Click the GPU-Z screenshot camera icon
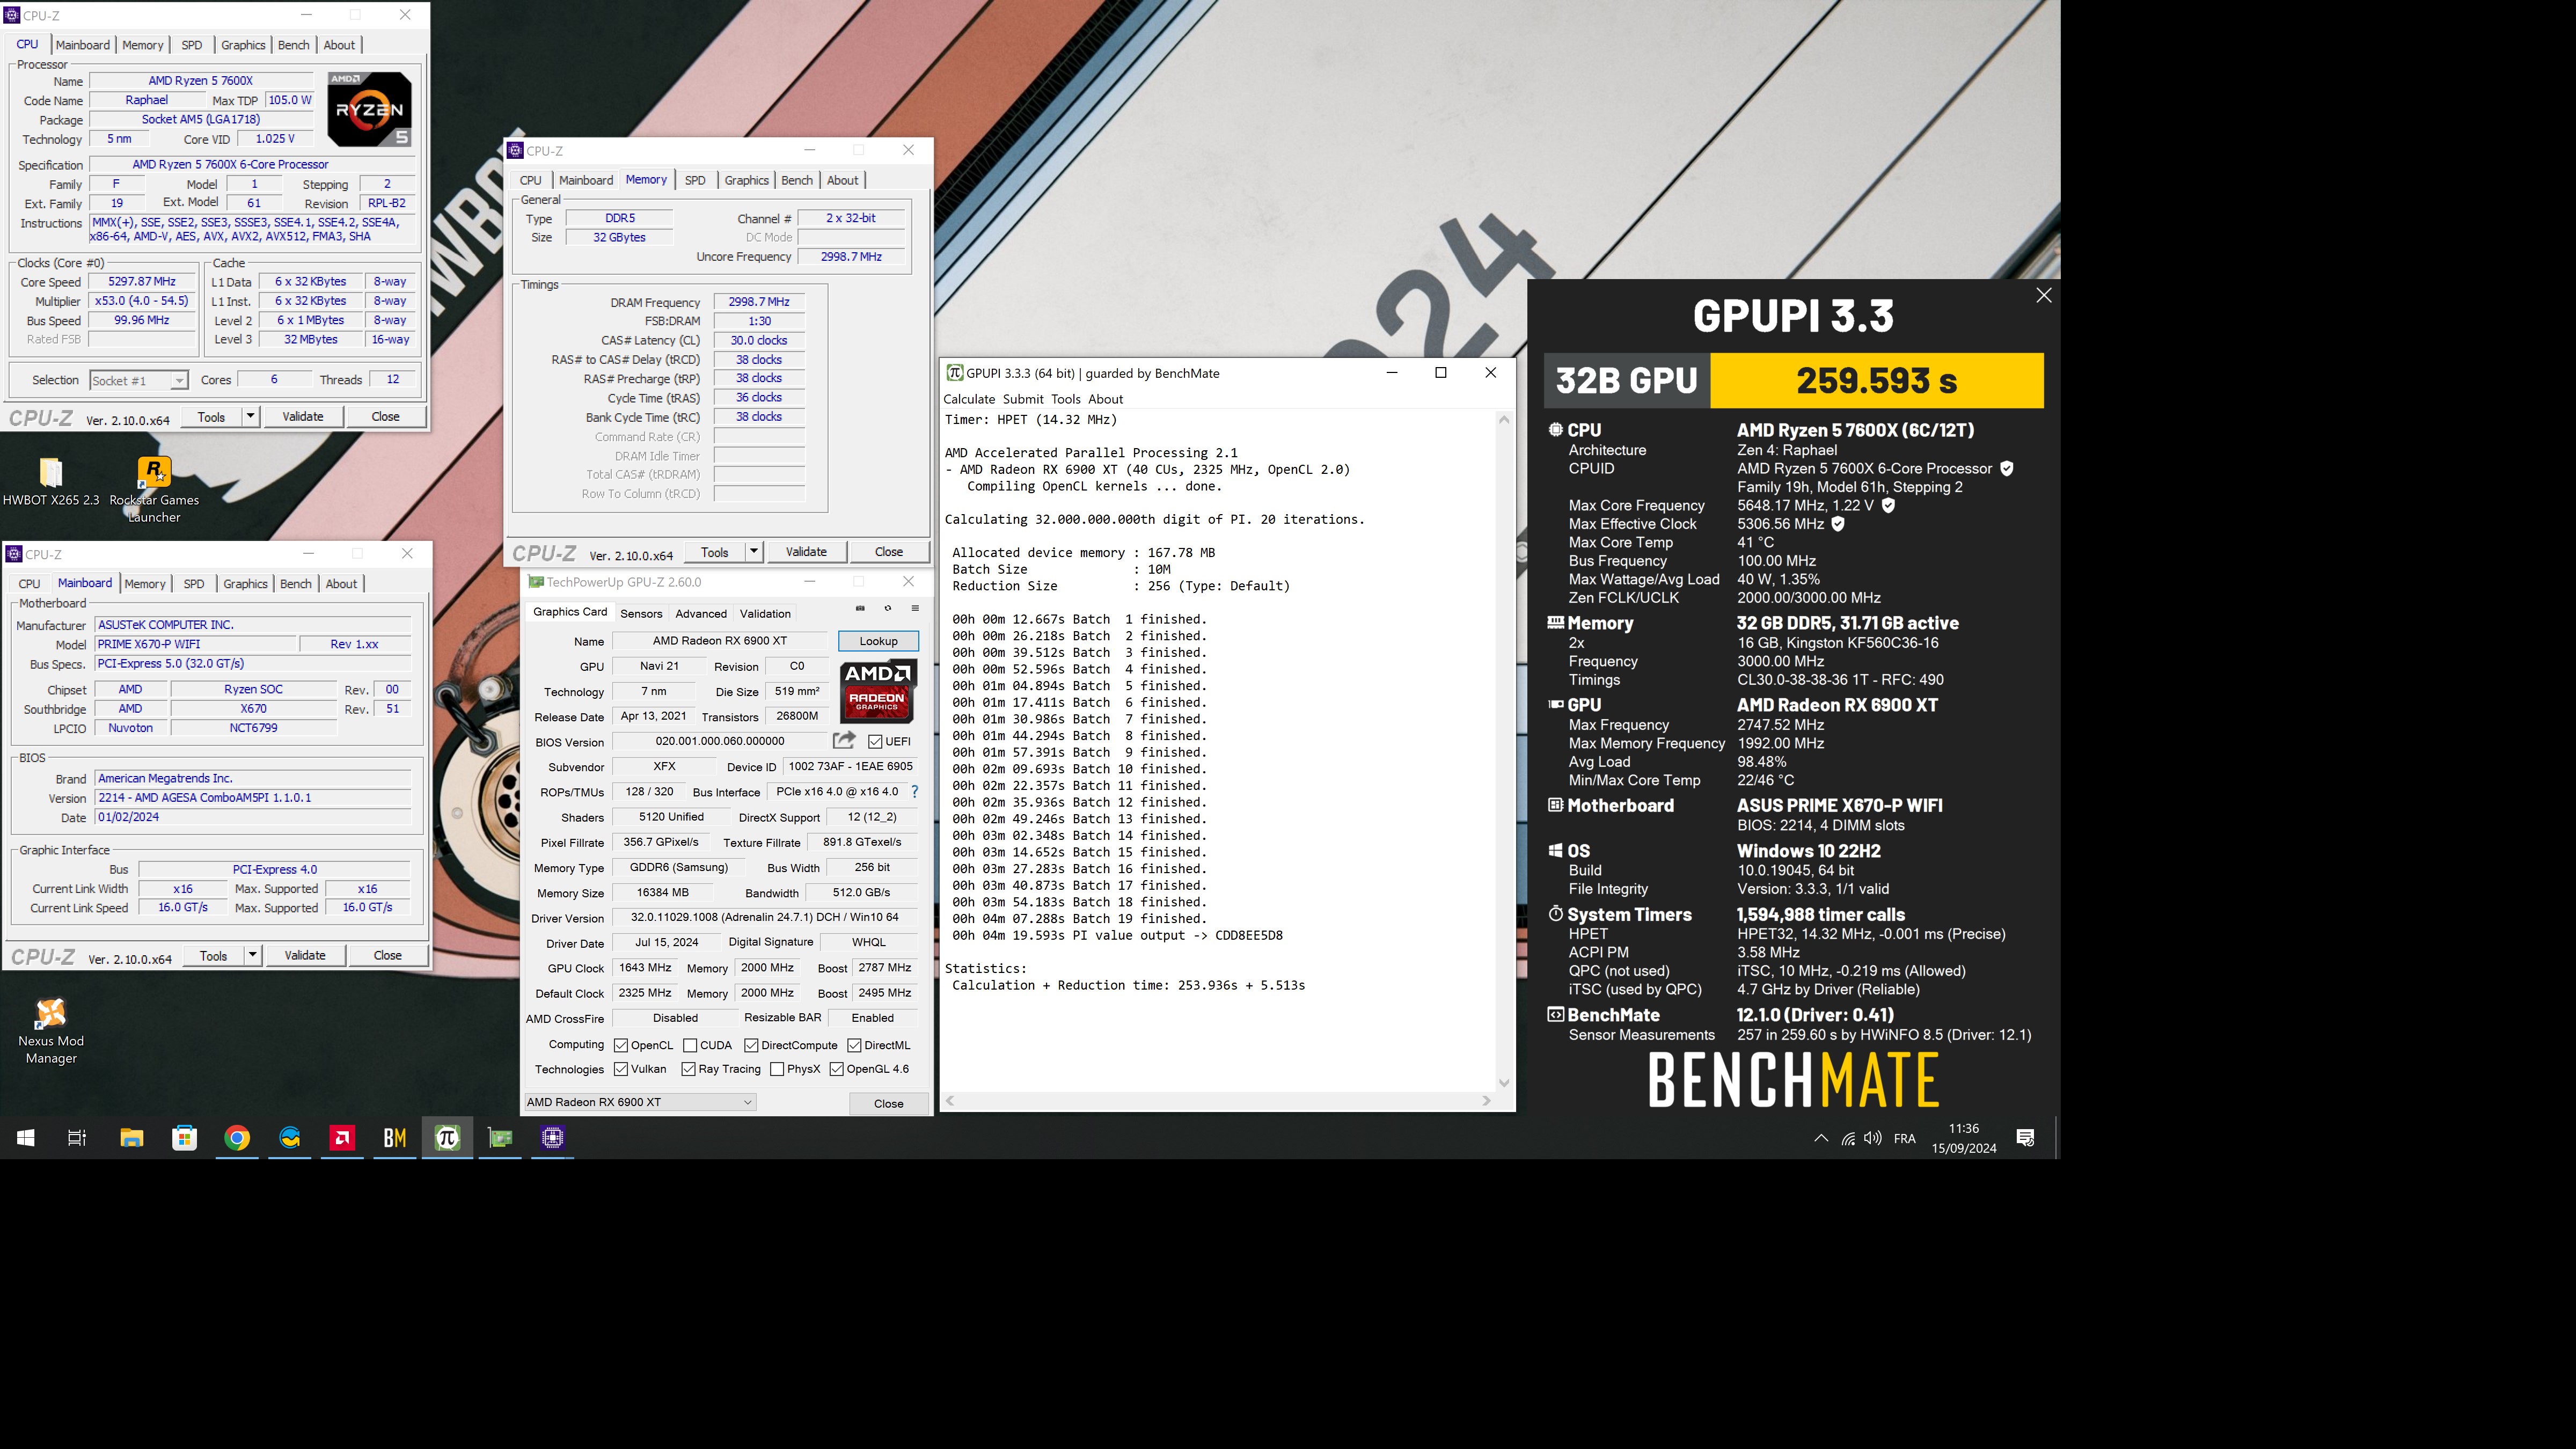 coord(860,608)
